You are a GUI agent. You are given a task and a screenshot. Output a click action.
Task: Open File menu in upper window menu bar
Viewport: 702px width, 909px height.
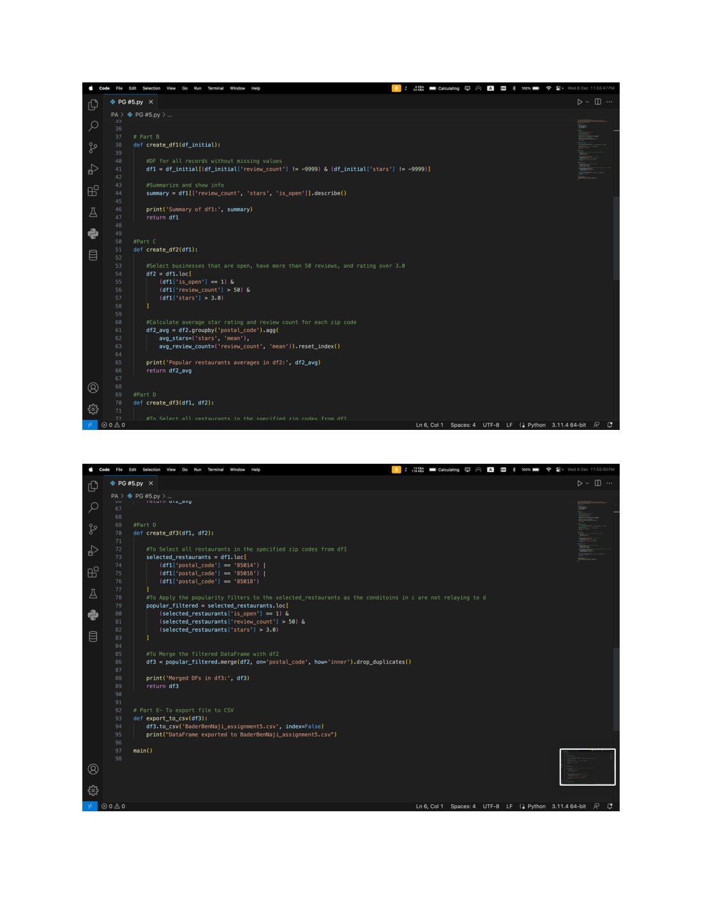pyautogui.click(x=119, y=88)
